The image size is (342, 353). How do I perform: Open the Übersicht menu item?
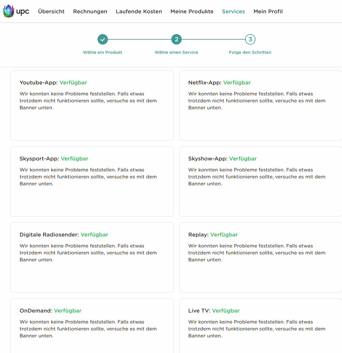click(51, 12)
